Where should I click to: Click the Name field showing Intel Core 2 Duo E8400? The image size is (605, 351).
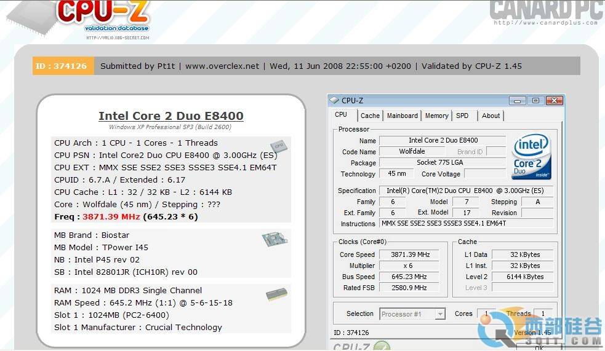pos(443,140)
